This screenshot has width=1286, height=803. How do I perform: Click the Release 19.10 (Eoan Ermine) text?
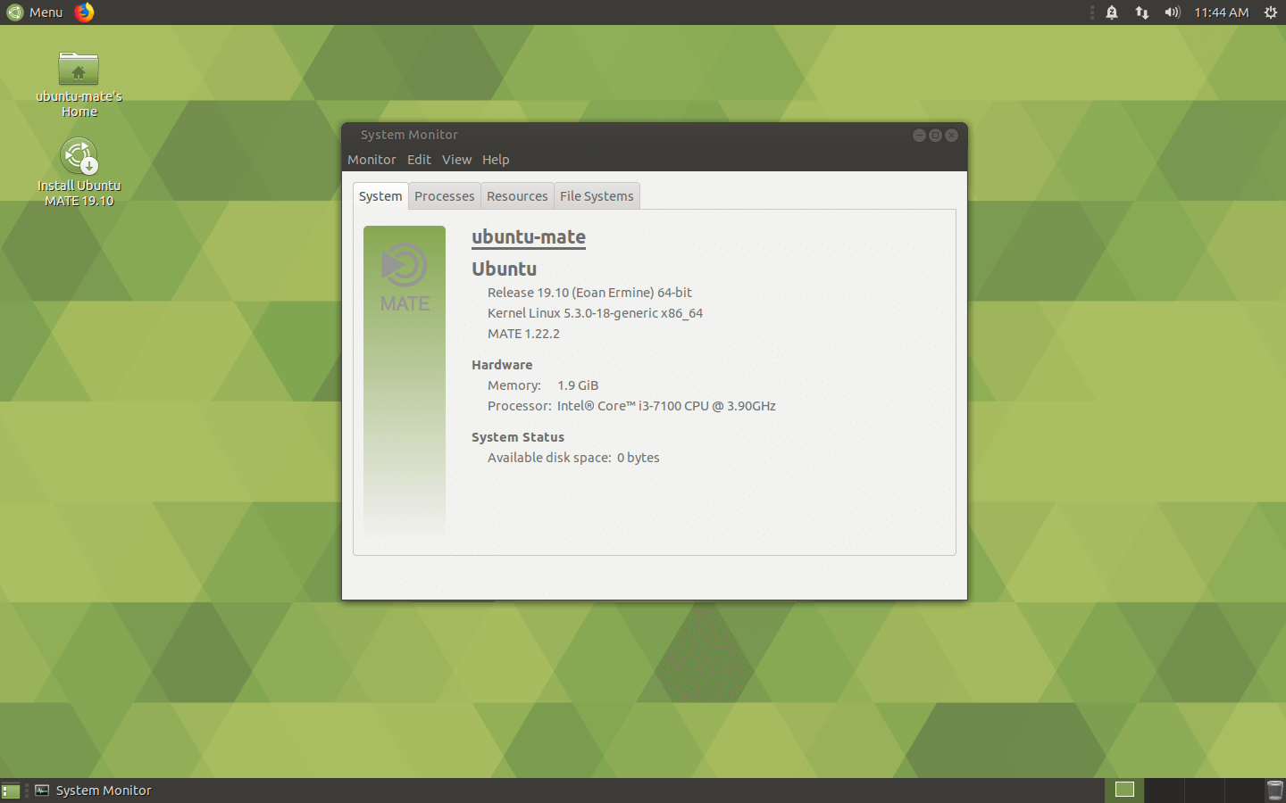[589, 293]
